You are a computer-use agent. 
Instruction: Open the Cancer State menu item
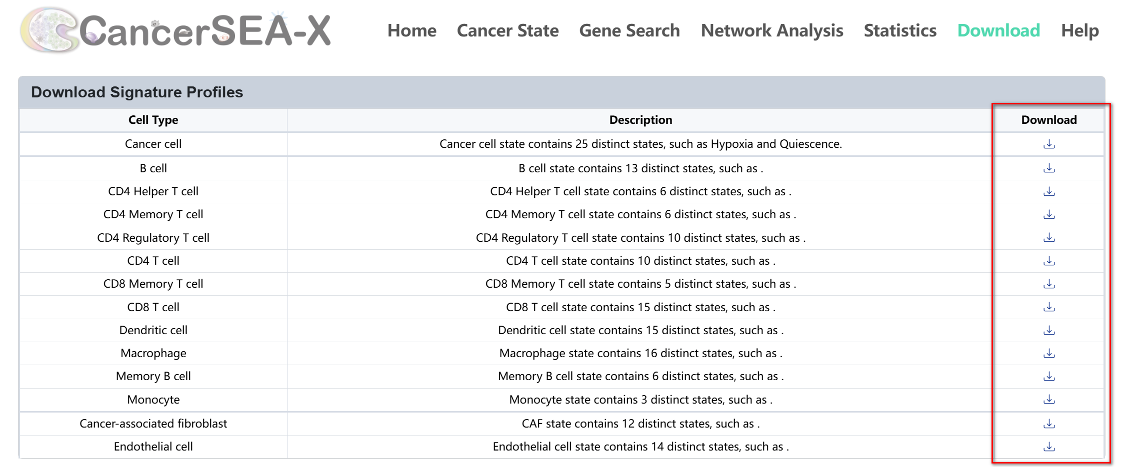[x=507, y=31]
